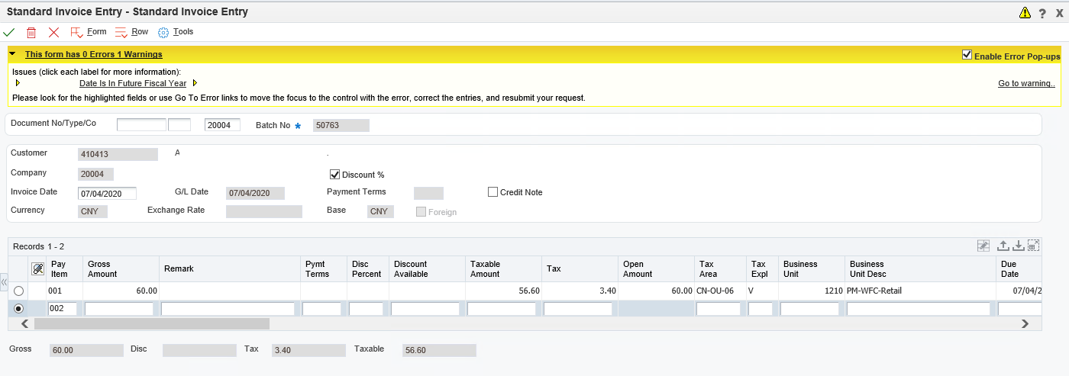The width and height of the screenshot is (1069, 376).
Task: Click the Payment Terms header field
Action: 428,193
